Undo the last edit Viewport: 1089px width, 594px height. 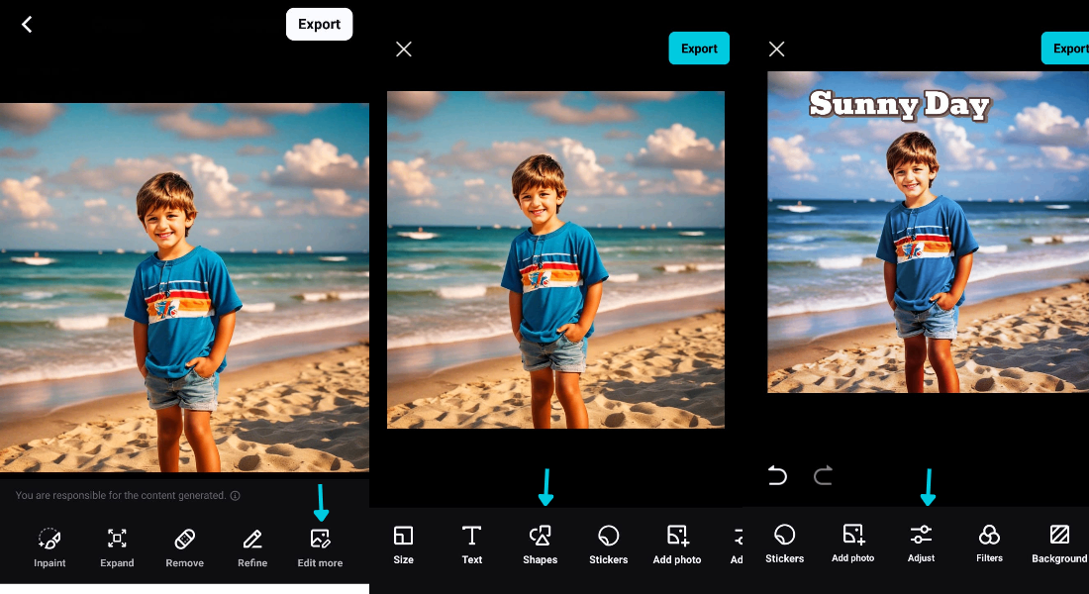point(777,476)
